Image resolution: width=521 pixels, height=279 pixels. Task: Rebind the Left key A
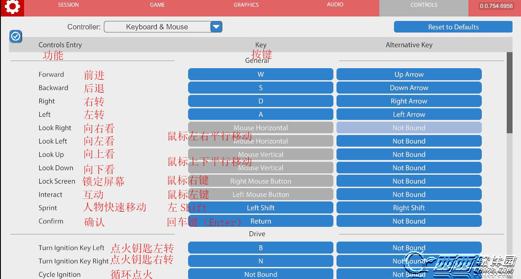point(260,114)
